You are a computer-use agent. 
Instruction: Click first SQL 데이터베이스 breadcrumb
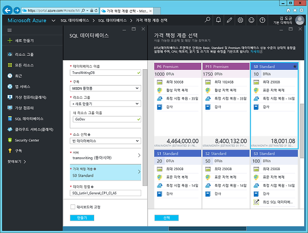(x=74, y=21)
